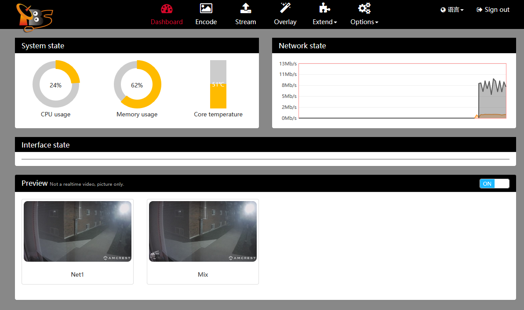The image size is (524, 310).
Task: Click the 'Network state' panel header
Action: pos(394,46)
